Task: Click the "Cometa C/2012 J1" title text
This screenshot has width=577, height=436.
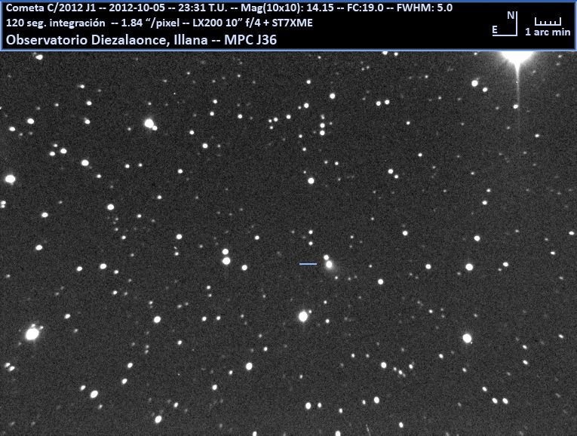Action: coord(51,8)
